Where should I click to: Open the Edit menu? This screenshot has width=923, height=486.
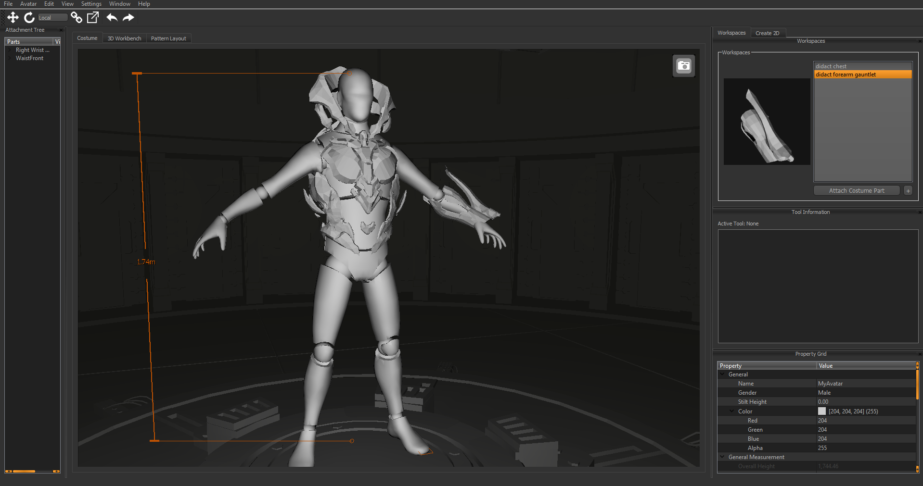49,4
